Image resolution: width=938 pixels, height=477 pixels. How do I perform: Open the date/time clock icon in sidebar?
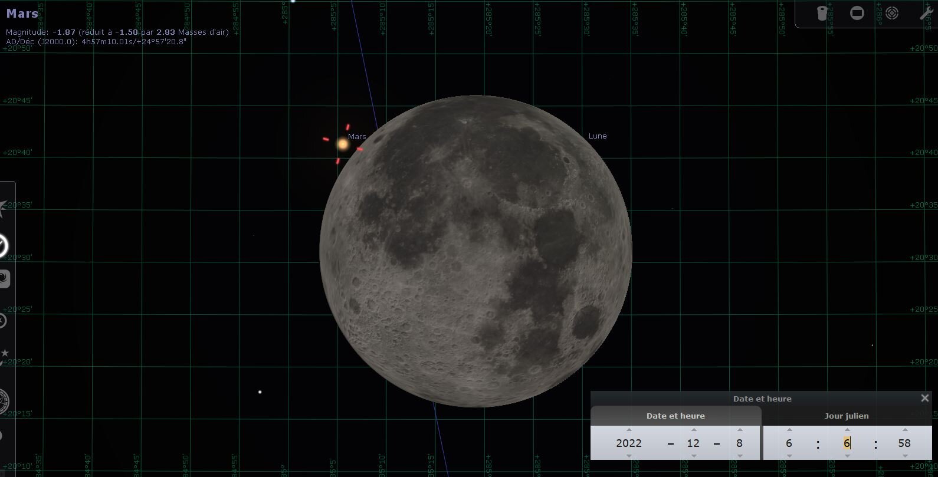coord(4,245)
